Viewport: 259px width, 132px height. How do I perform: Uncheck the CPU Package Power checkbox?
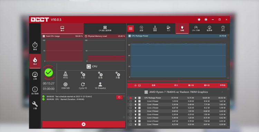[x=131, y=98]
